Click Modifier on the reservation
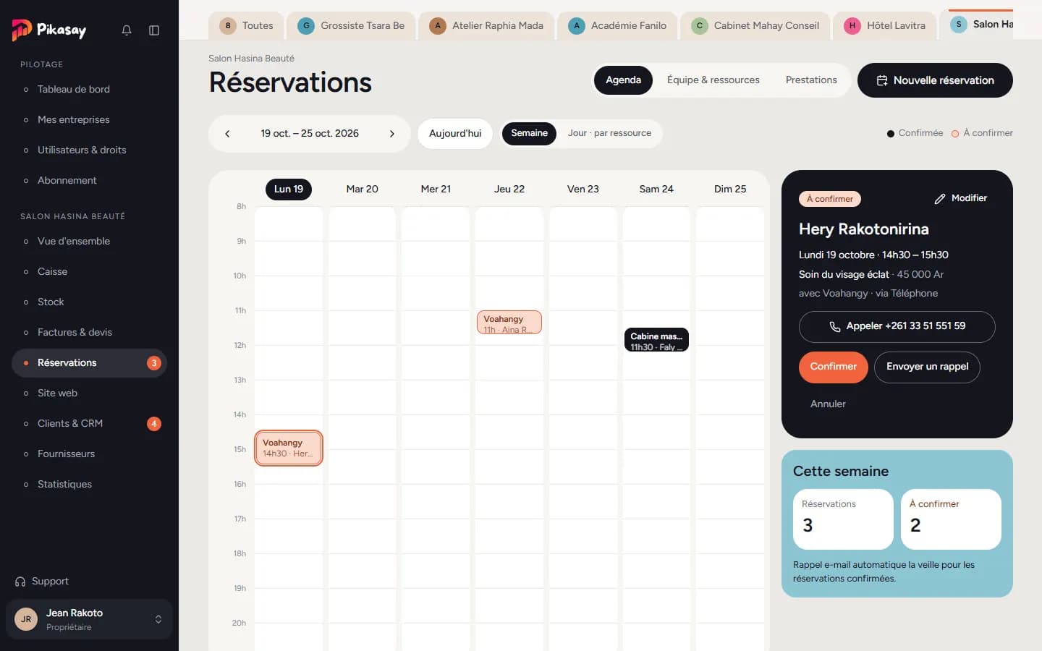Viewport: 1042px width, 651px height. coord(961,198)
